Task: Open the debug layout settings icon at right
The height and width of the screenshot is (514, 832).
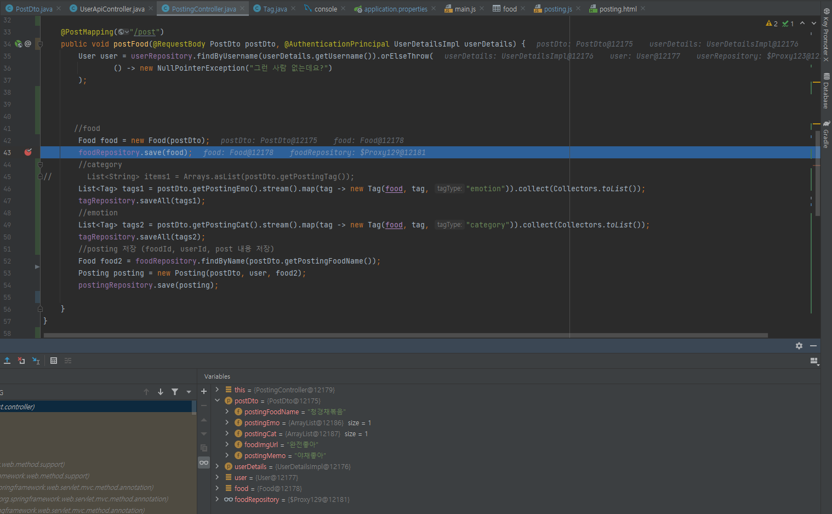Action: click(814, 361)
